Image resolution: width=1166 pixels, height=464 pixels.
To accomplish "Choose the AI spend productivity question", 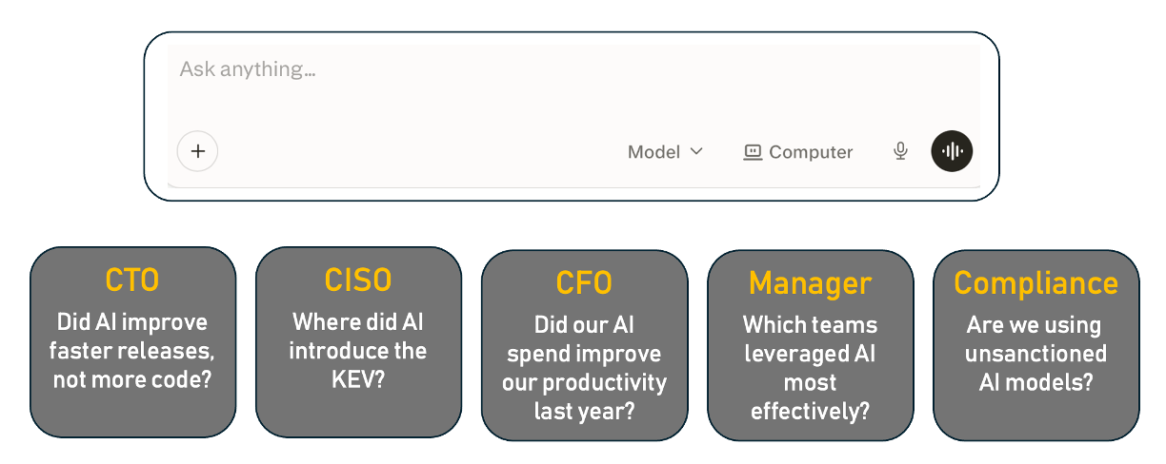I will click(584, 368).
